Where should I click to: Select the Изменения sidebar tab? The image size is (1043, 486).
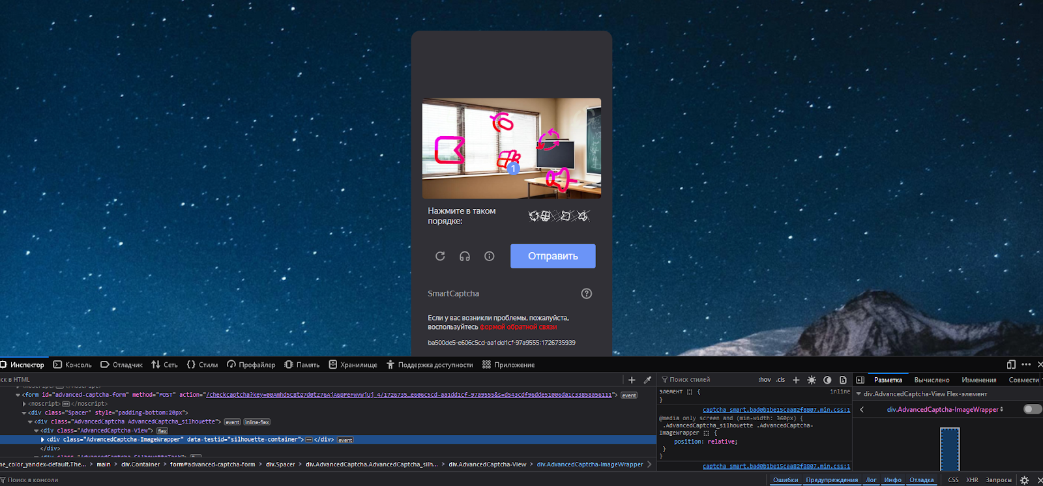pos(979,380)
